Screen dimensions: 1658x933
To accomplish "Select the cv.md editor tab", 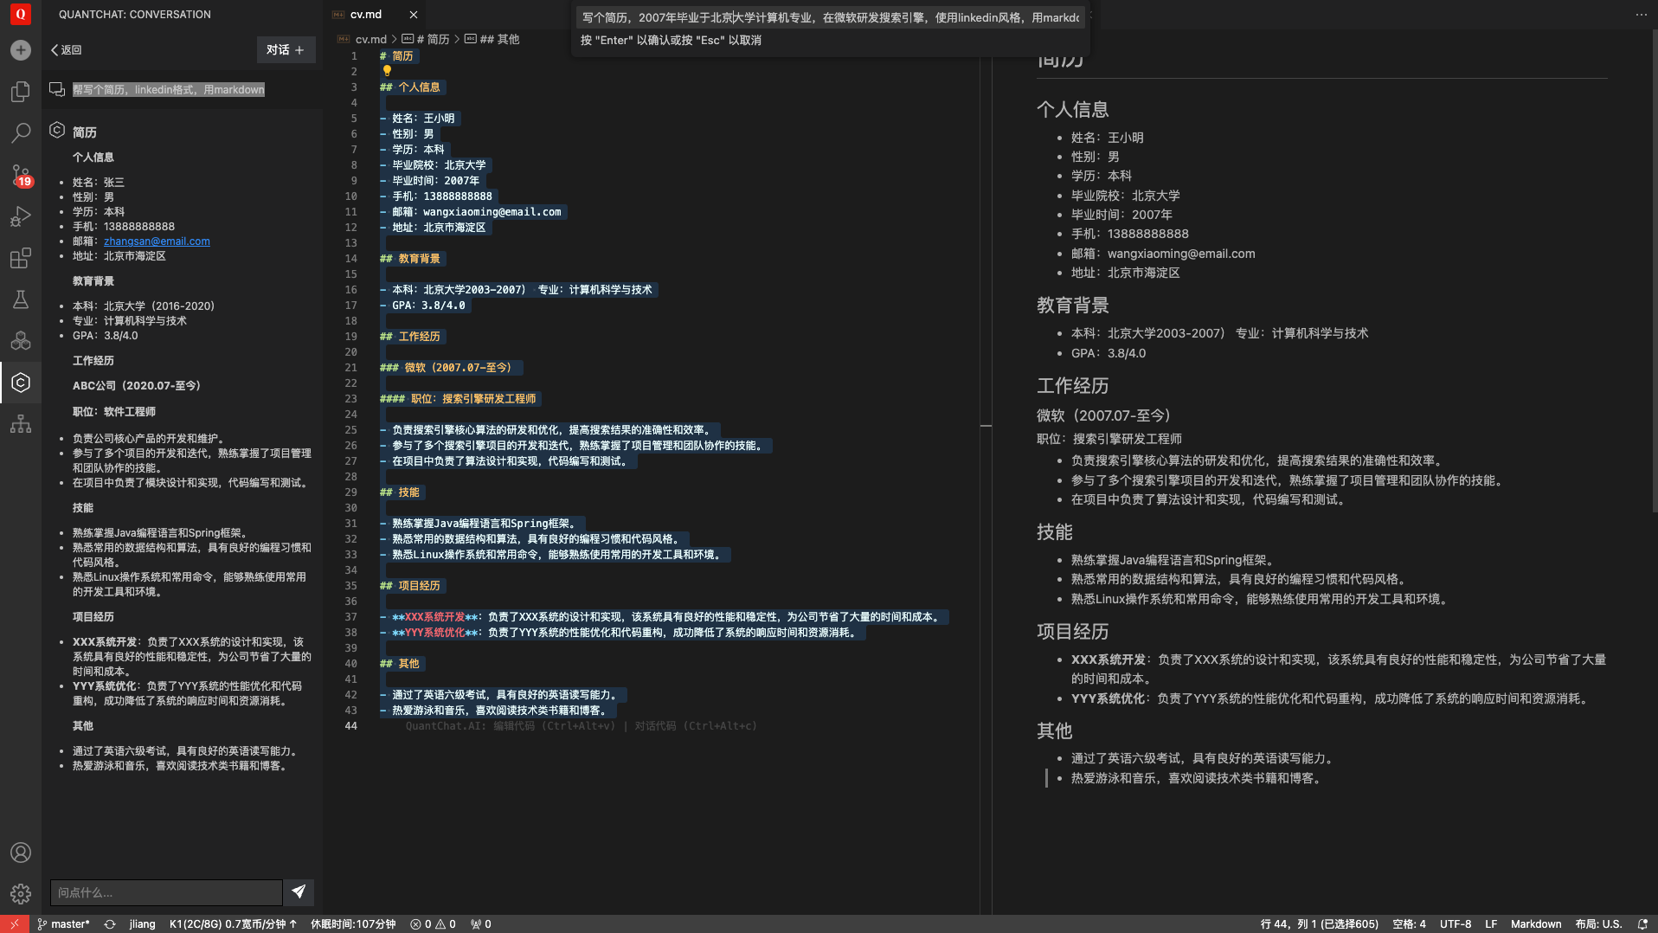I will [x=365, y=15].
